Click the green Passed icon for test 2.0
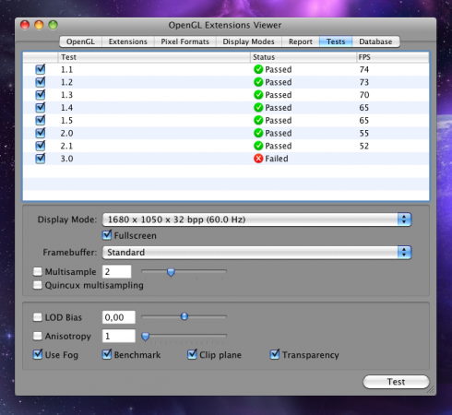The height and width of the screenshot is (415, 452). tap(258, 133)
